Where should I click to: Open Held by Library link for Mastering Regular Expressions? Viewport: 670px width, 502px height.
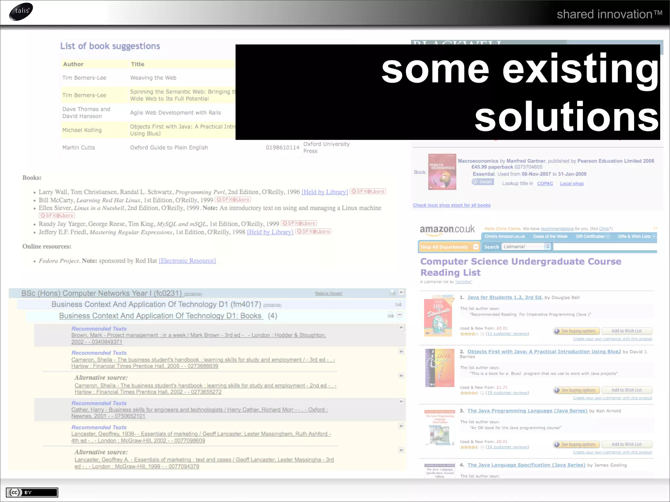[x=270, y=232]
